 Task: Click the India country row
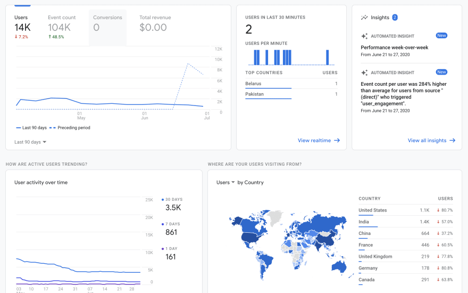click(x=406, y=222)
